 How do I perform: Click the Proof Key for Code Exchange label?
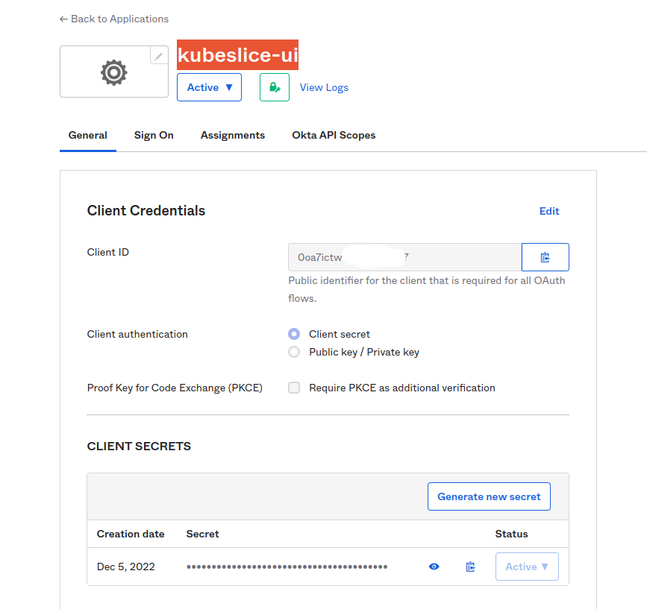tap(175, 388)
